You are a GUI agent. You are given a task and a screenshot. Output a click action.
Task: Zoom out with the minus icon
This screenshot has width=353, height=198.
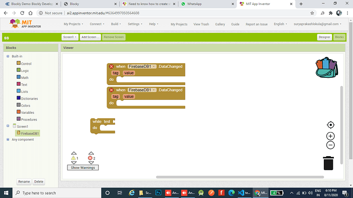click(x=331, y=145)
